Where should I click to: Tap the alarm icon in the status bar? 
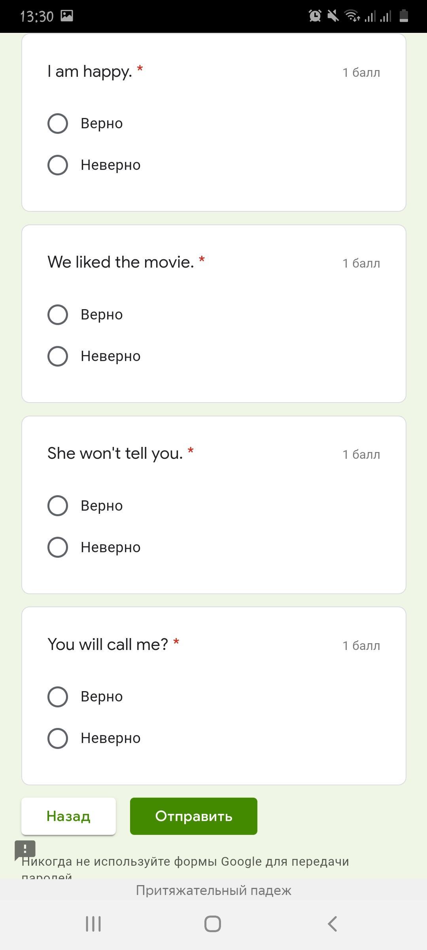click(x=315, y=16)
